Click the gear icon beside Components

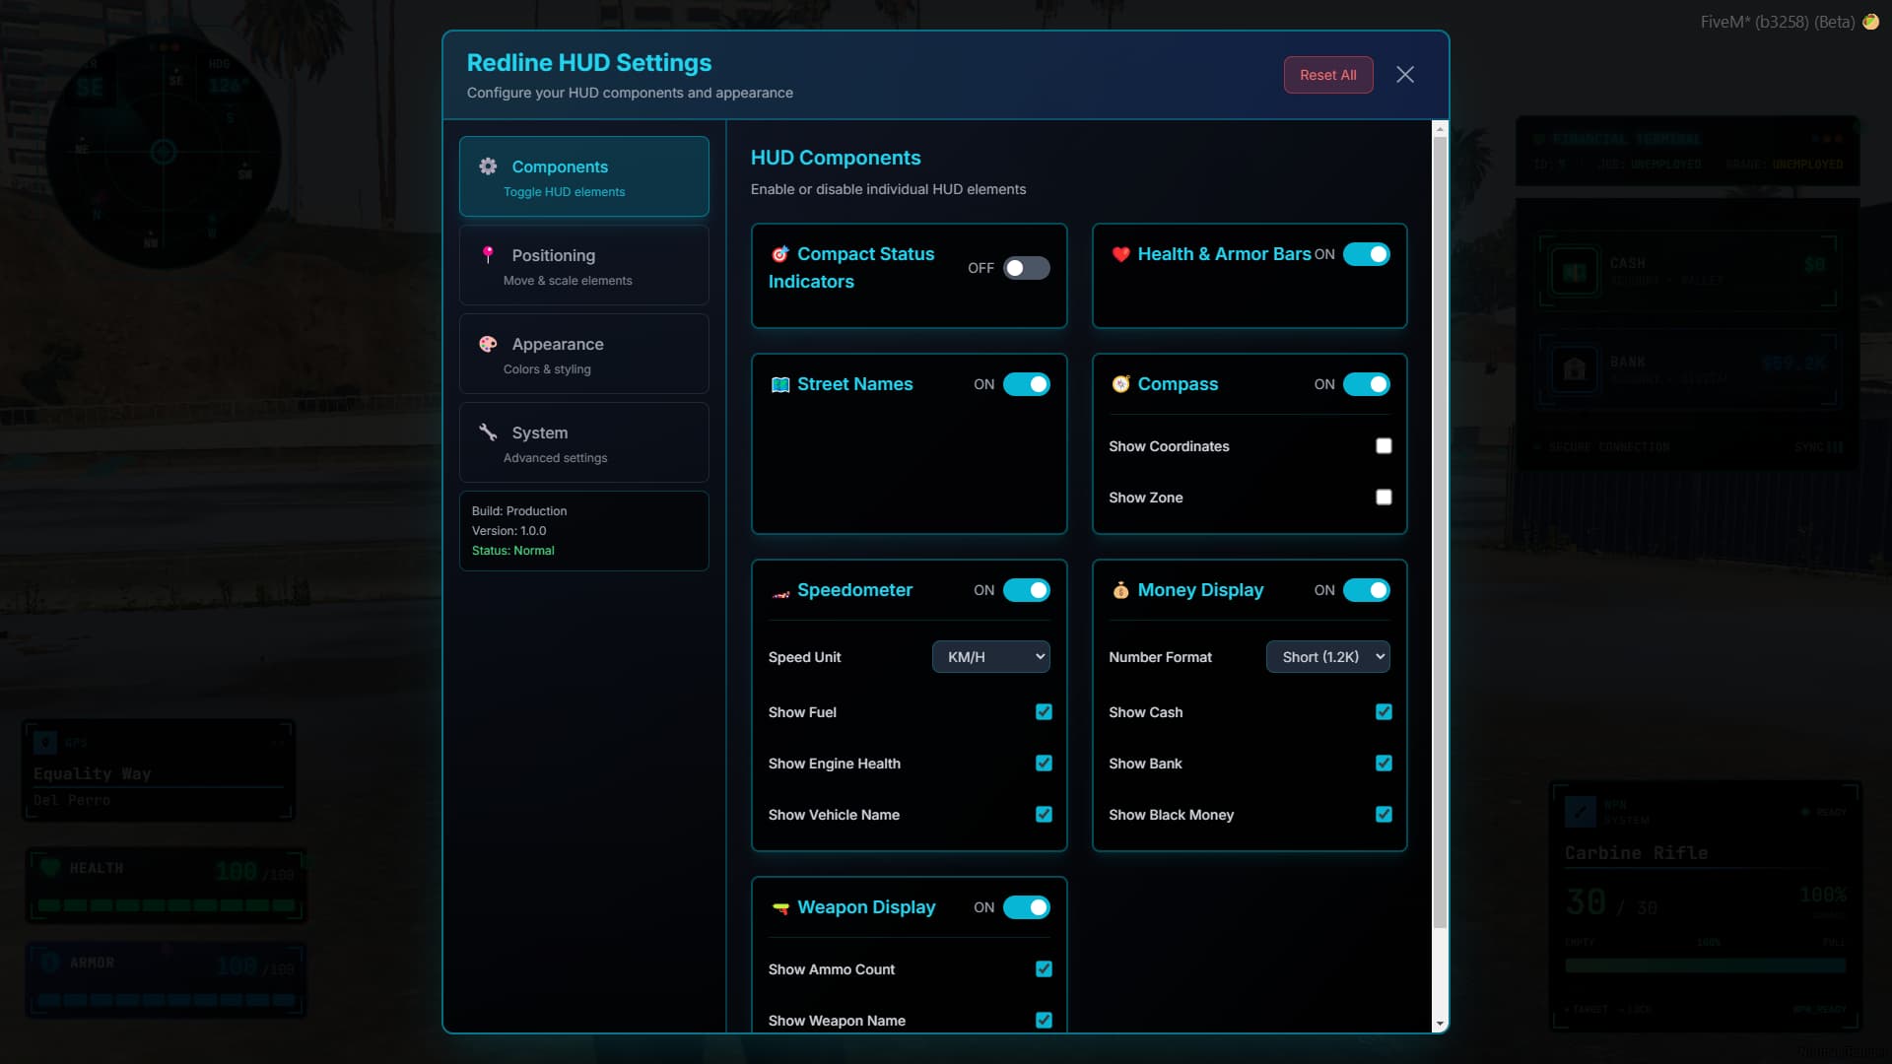[x=488, y=166]
